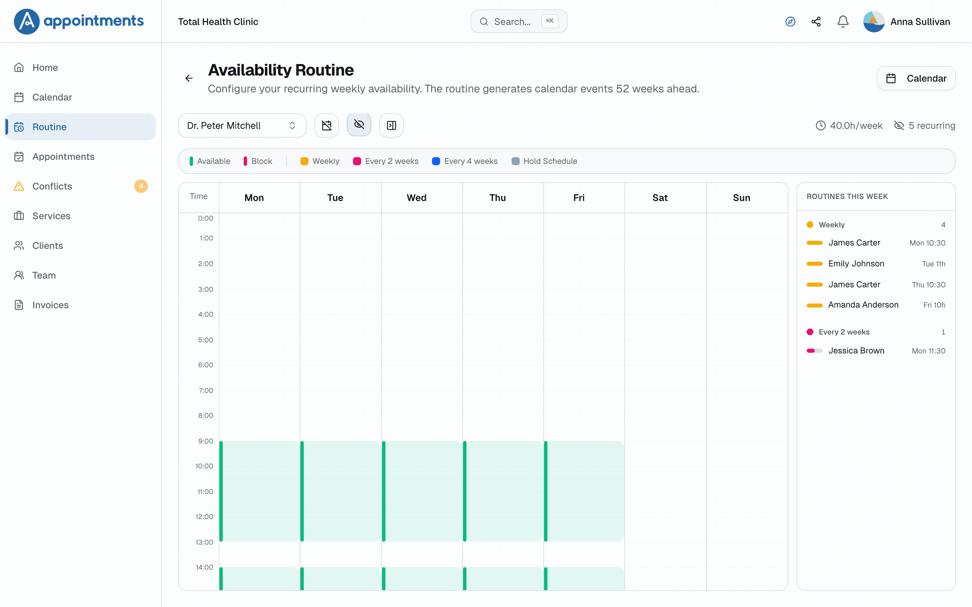Click the share icon in header
Viewport: 972px width, 607px height.
(816, 22)
